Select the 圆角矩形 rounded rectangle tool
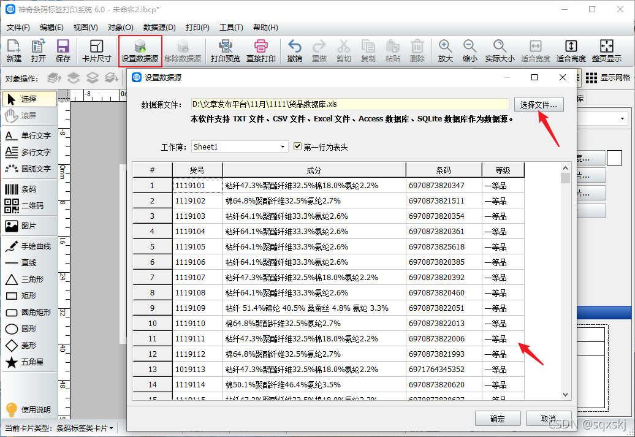Screen dimensions: 635x437 coord(28,312)
